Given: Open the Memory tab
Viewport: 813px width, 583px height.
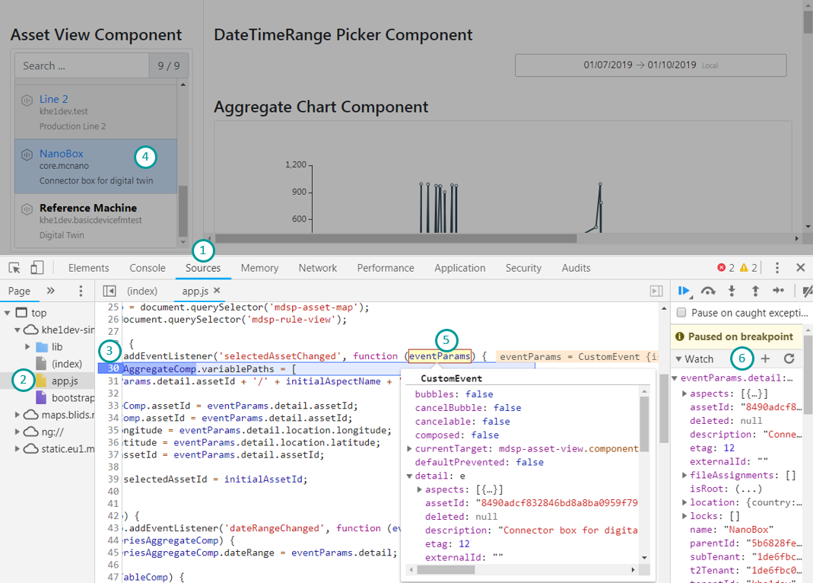Looking at the screenshot, I should pyautogui.click(x=259, y=268).
